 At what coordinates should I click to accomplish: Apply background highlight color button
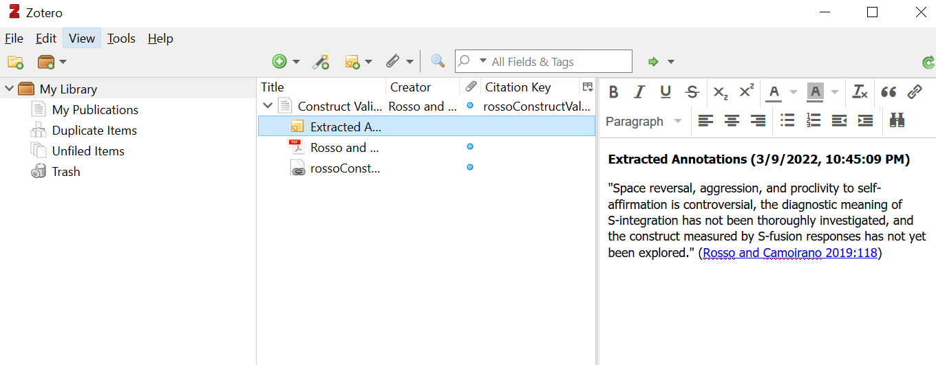tap(816, 91)
